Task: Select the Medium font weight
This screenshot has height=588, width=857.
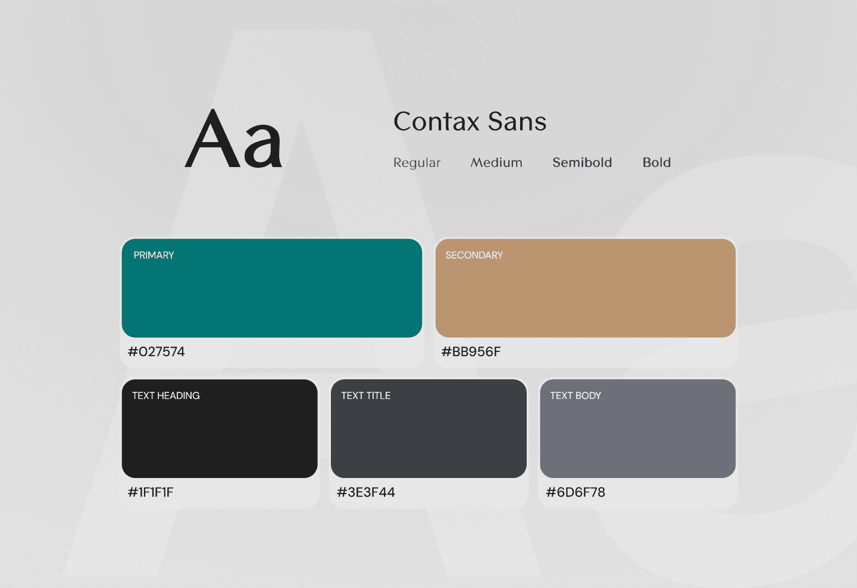Action: tap(496, 162)
